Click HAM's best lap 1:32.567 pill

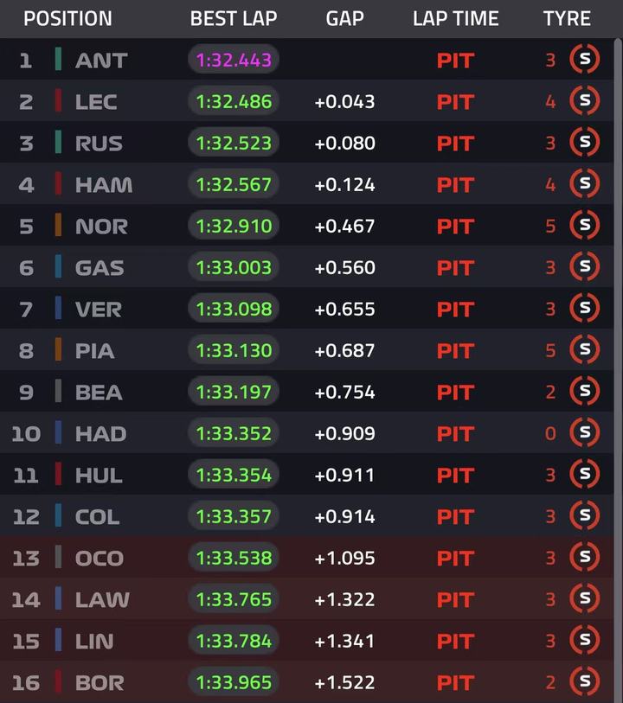pyautogui.click(x=234, y=184)
